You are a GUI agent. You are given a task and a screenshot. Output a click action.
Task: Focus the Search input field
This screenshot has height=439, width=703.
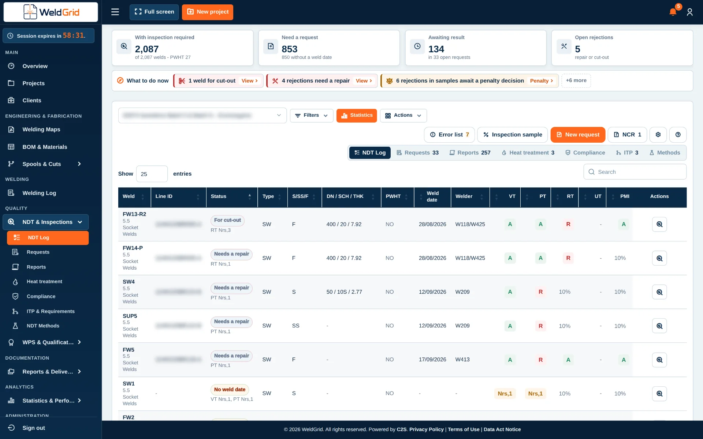pos(635,172)
